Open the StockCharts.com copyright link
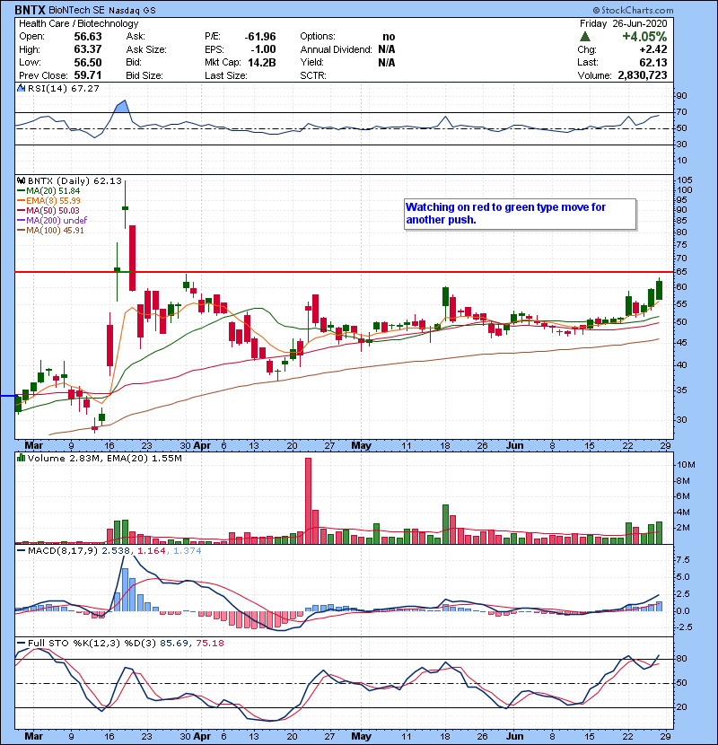Viewport: 718px width, 745px height. [x=633, y=10]
